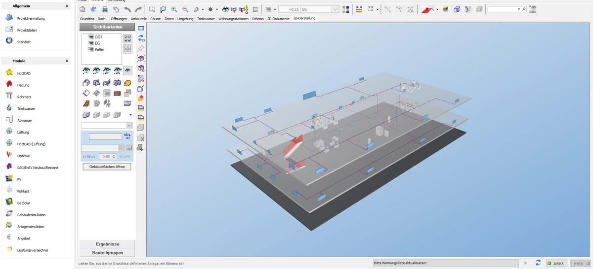Click the undo arrow in the toolbar
Screen dimensions: 593x269
[x=127, y=9]
